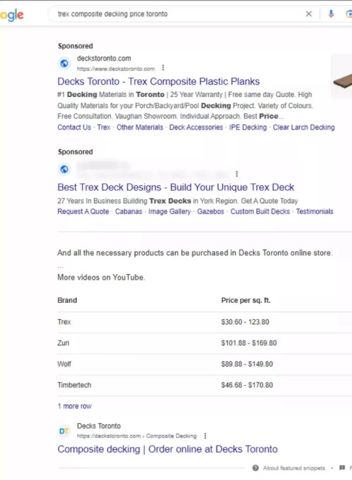The image size is (352, 480).
Task: Follow the 'IPE Decking' sitelink
Action: pyautogui.click(x=248, y=128)
